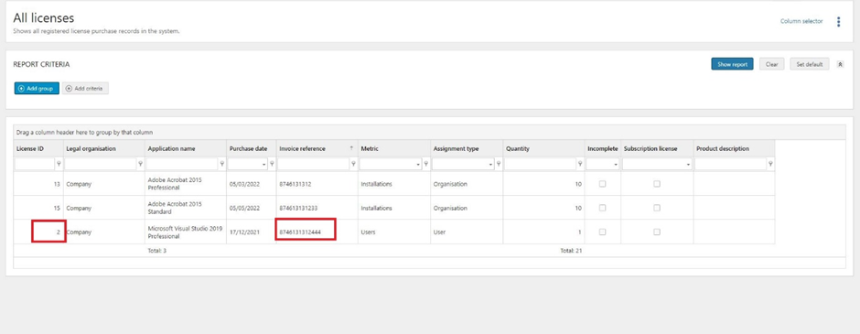Click the Invoice reference filter icon

pos(353,164)
